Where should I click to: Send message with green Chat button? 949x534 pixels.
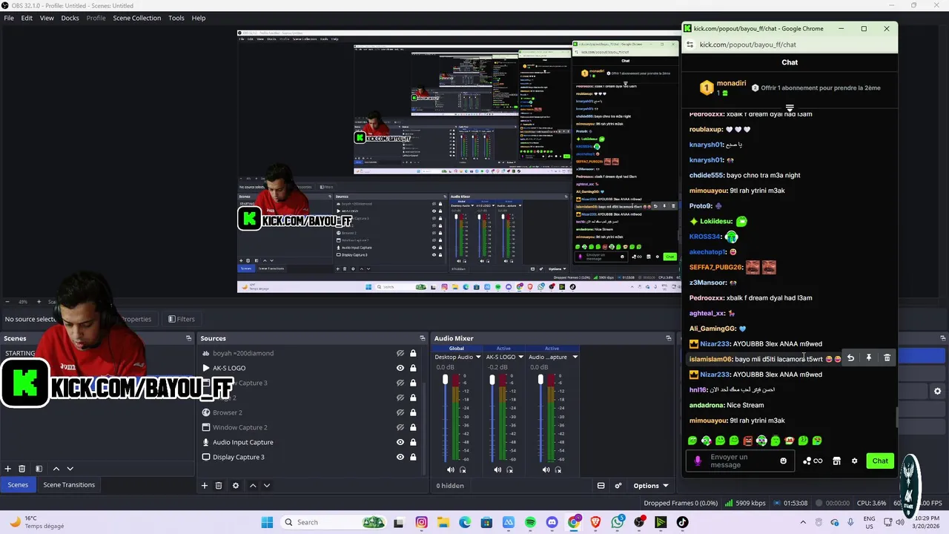click(x=880, y=461)
